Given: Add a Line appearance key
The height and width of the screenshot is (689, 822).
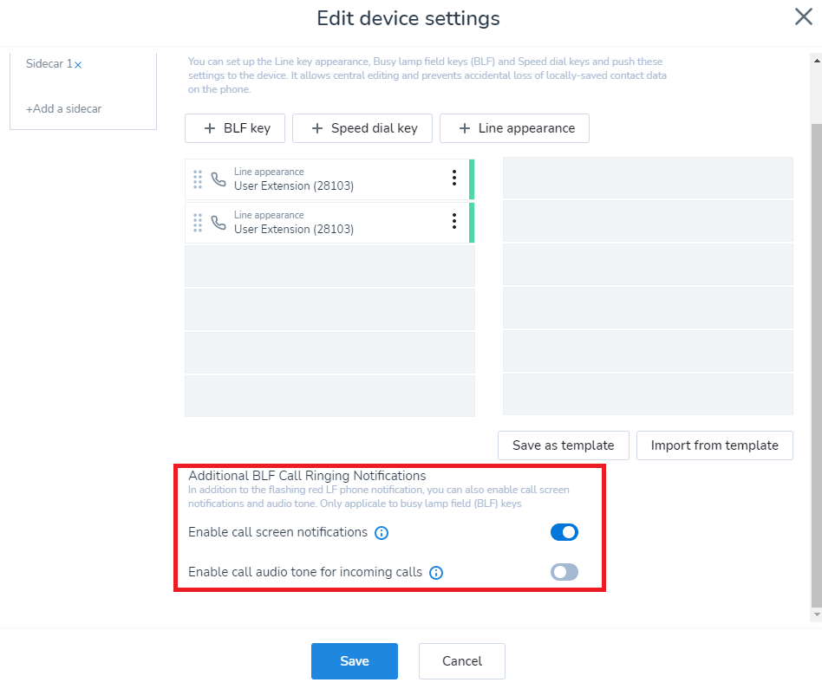Looking at the screenshot, I should tap(515, 128).
